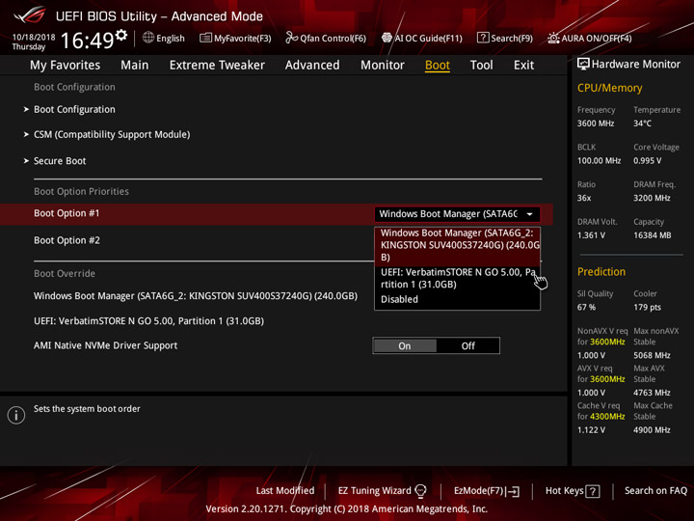The width and height of the screenshot is (694, 521).
Task: Click Last Modified button
Action: point(285,491)
